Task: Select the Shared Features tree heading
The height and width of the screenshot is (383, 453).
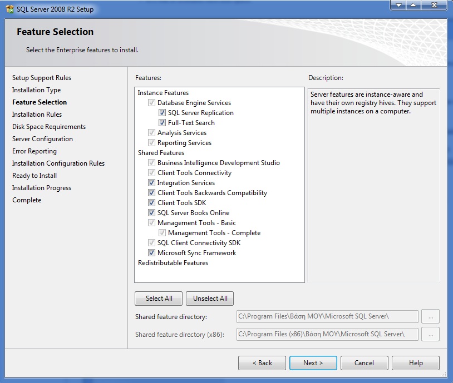Action: (x=161, y=153)
